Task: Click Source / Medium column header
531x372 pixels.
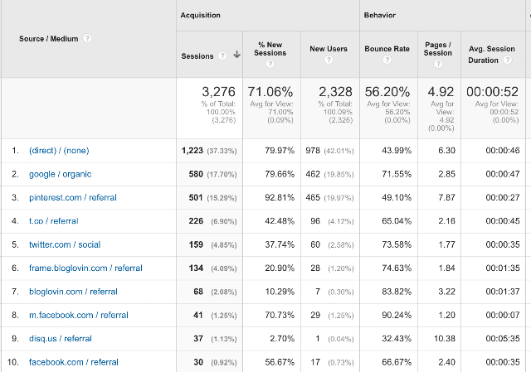Action: coord(48,39)
